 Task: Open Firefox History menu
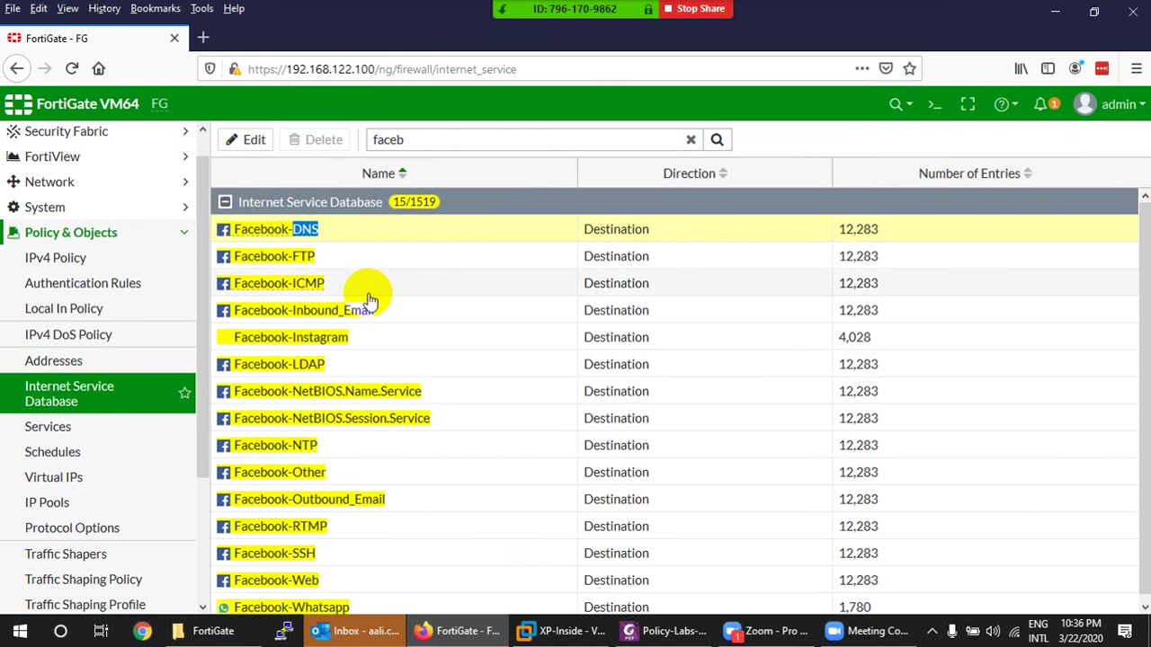click(x=104, y=8)
